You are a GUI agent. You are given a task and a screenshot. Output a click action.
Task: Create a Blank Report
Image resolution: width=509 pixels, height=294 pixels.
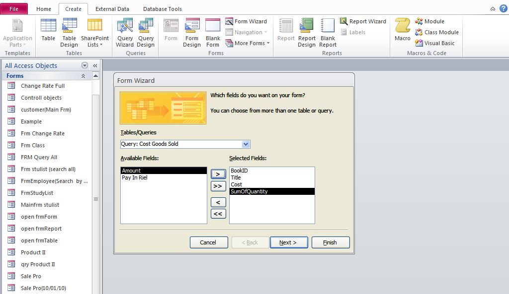328,33
